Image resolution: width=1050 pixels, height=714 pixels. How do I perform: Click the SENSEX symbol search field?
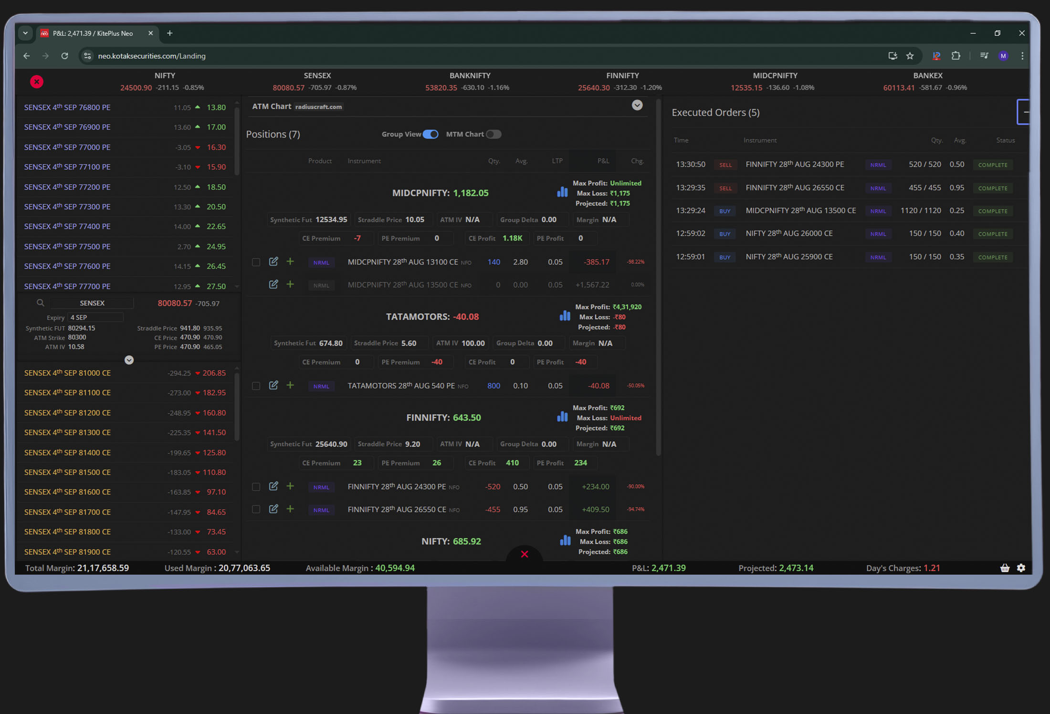(x=92, y=303)
